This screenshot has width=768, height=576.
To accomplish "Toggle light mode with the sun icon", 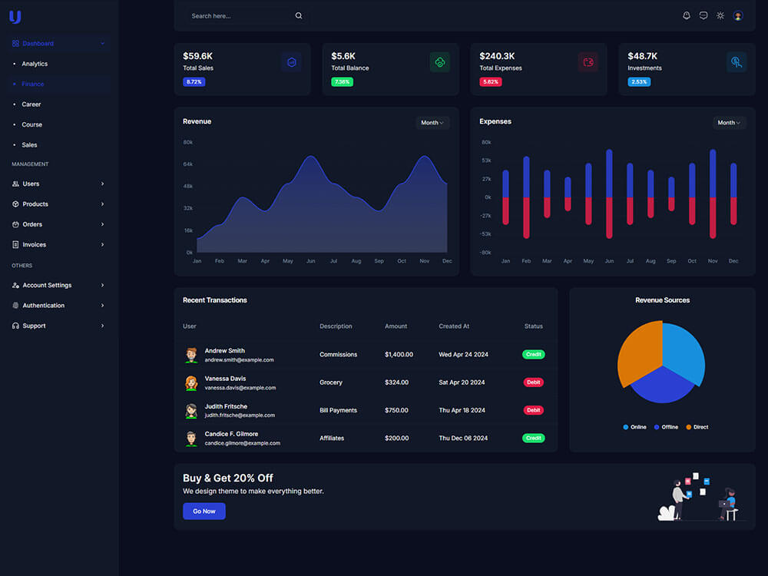I will (720, 15).
